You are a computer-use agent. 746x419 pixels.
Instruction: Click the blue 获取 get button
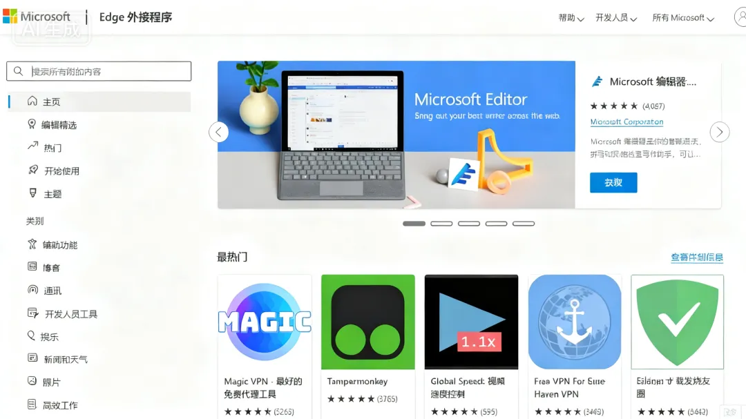tap(613, 183)
